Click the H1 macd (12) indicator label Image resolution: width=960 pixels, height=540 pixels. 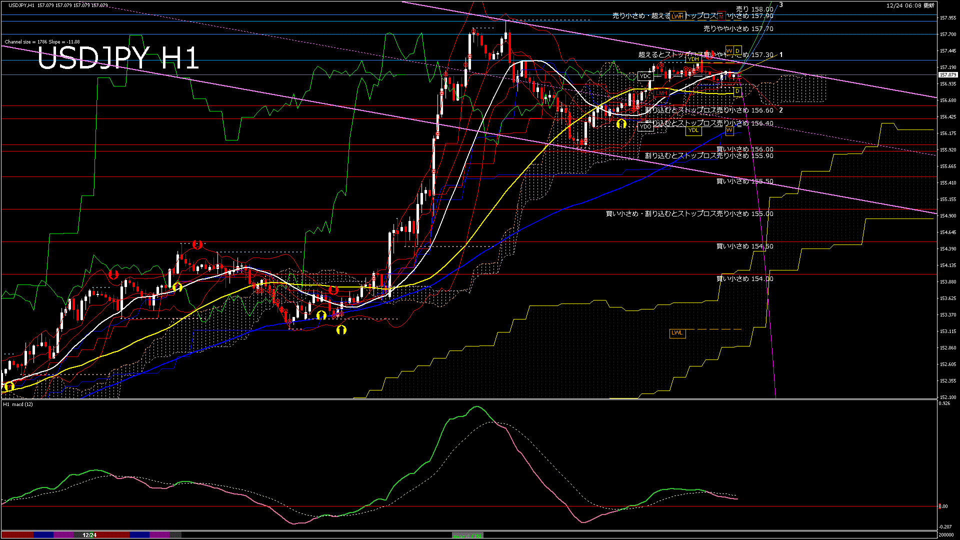click(18, 404)
